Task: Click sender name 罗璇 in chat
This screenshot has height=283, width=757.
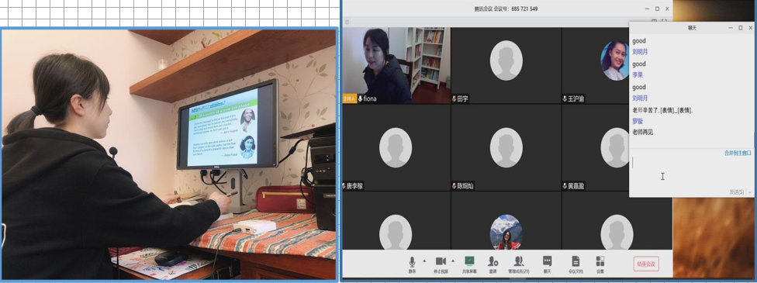Action: 638,121
